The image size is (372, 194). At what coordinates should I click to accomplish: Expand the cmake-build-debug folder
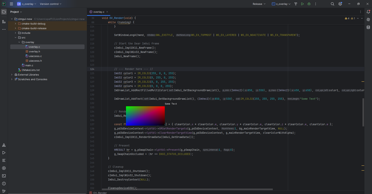(16, 23)
